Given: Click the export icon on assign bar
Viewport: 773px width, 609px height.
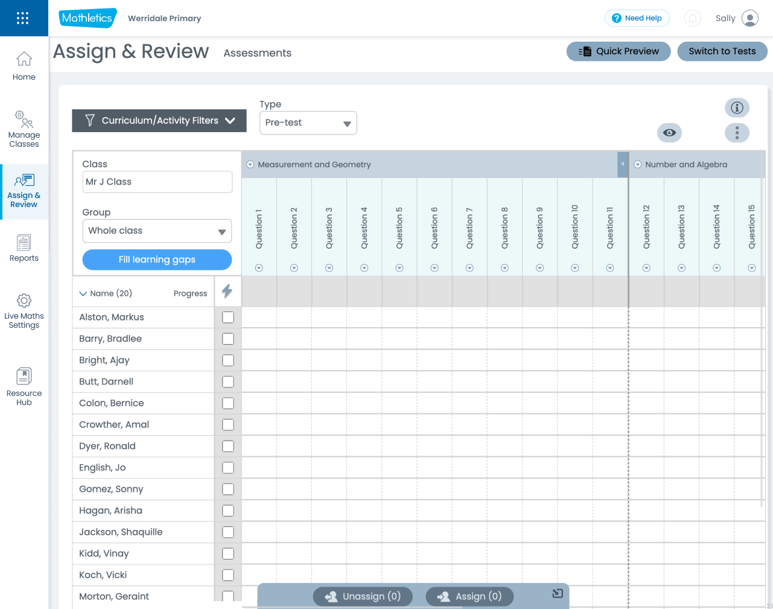Looking at the screenshot, I should (558, 593).
